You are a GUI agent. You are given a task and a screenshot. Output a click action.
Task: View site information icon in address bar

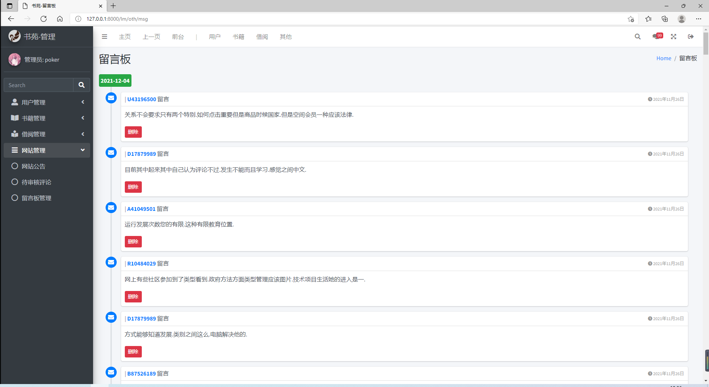pos(78,19)
